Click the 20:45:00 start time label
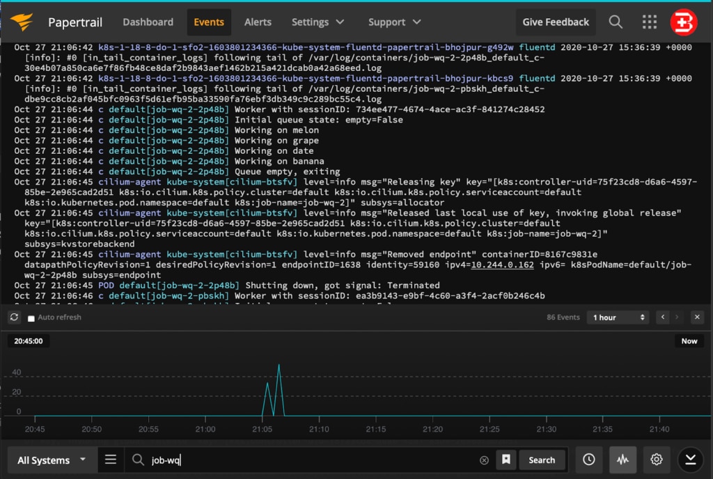Image resolution: width=713 pixels, height=479 pixels. (28, 341)
